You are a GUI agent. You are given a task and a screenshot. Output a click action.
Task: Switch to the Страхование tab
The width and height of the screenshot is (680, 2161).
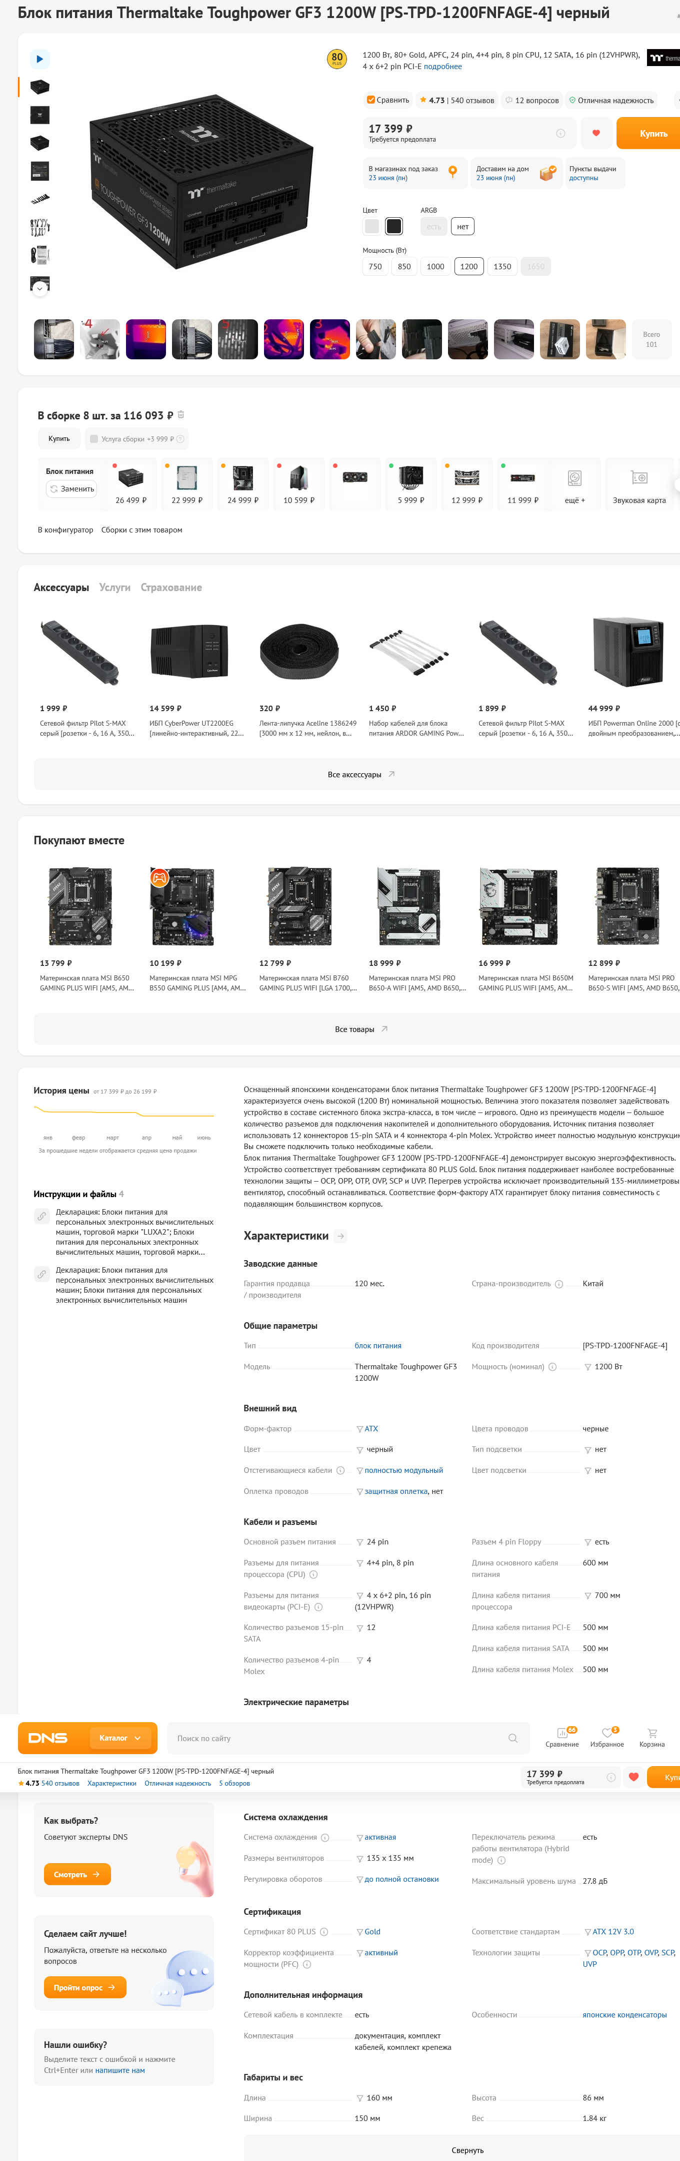point(171,587)
